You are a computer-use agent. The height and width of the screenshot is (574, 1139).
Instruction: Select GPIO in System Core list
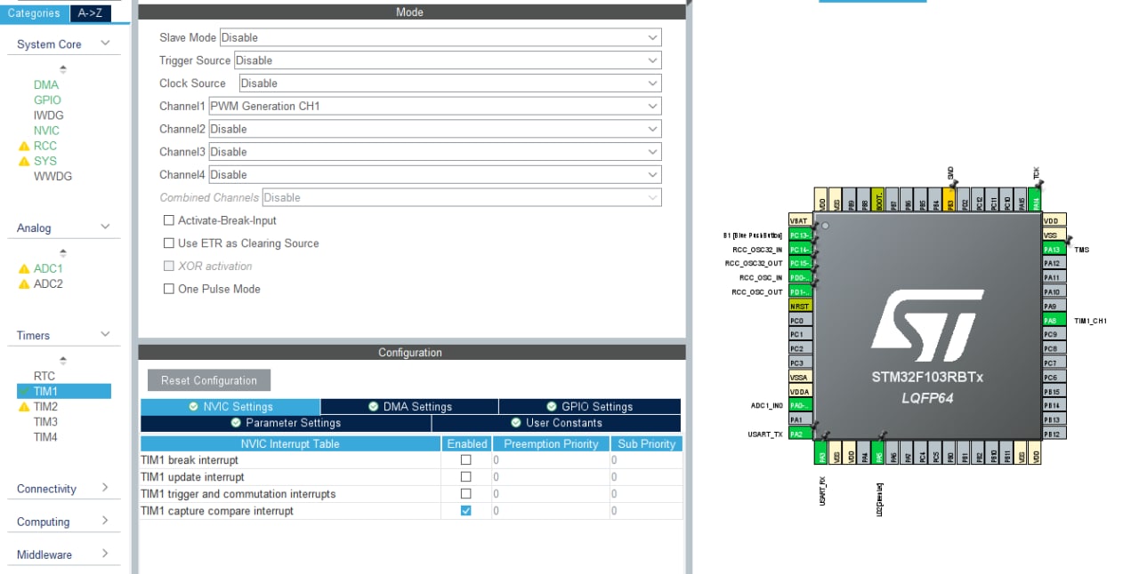coord(47,100)
